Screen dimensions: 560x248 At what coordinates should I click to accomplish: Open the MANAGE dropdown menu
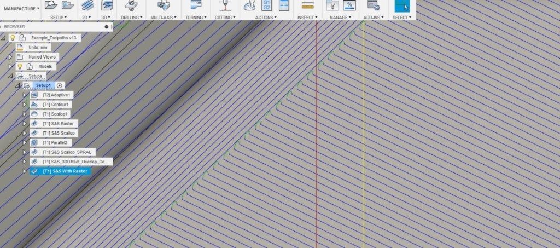340,17
